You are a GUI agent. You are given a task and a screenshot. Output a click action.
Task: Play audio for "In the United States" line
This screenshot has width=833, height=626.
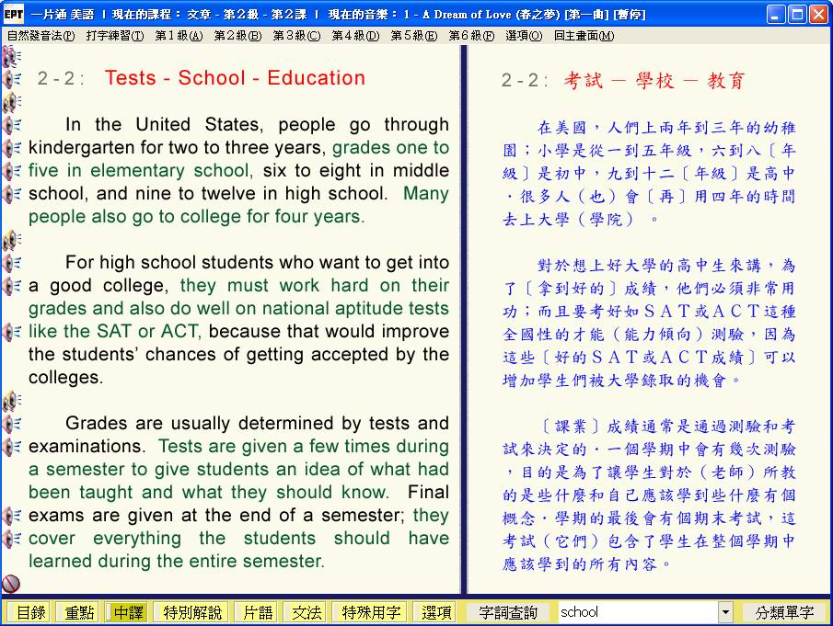click(x=11, y=125)
